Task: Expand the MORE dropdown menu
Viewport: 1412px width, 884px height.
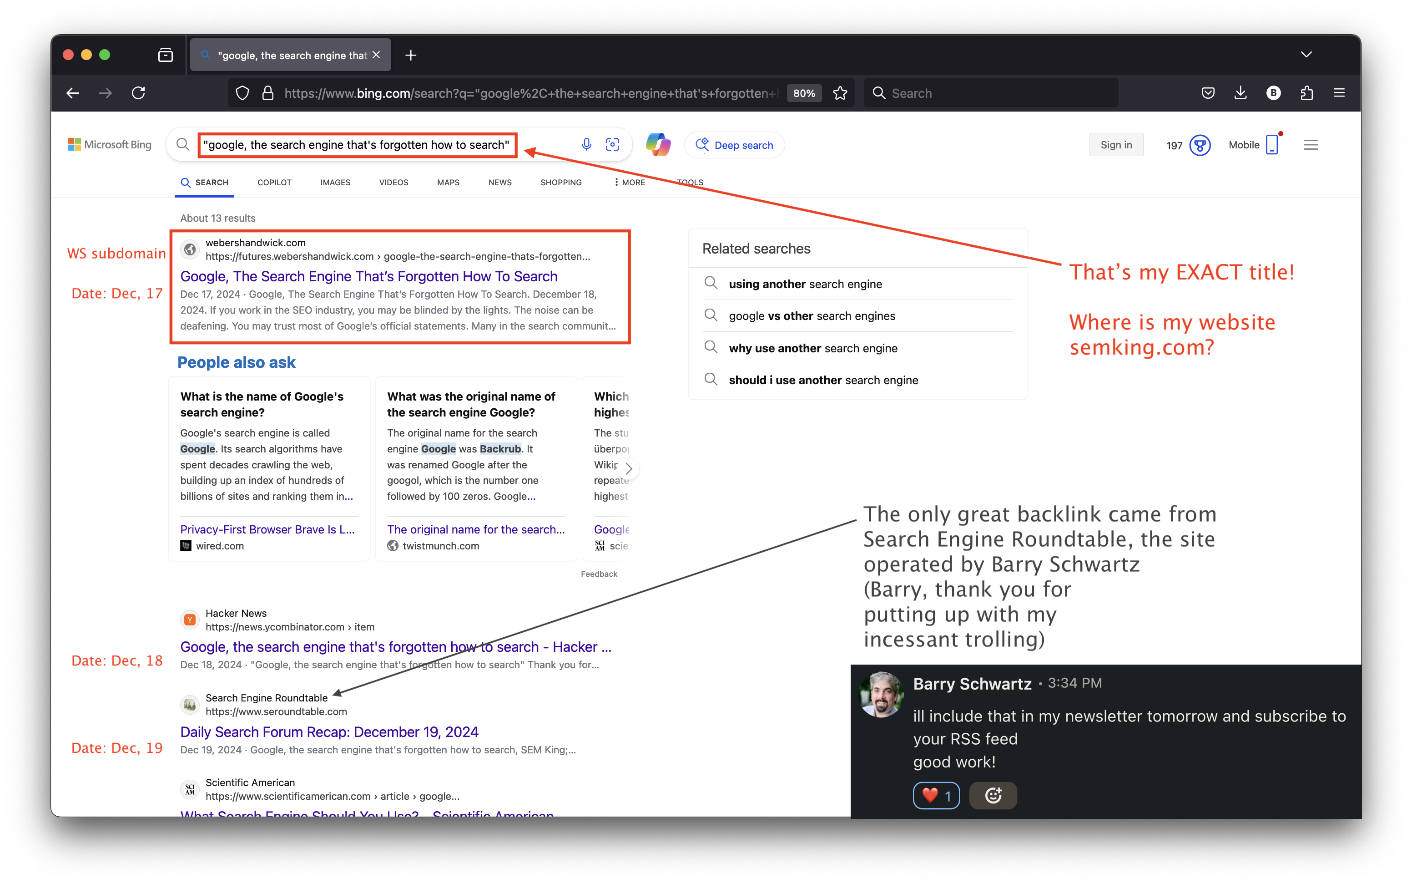Action: 629,183
